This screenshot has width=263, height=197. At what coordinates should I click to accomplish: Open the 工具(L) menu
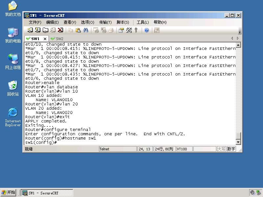point(143,22)
